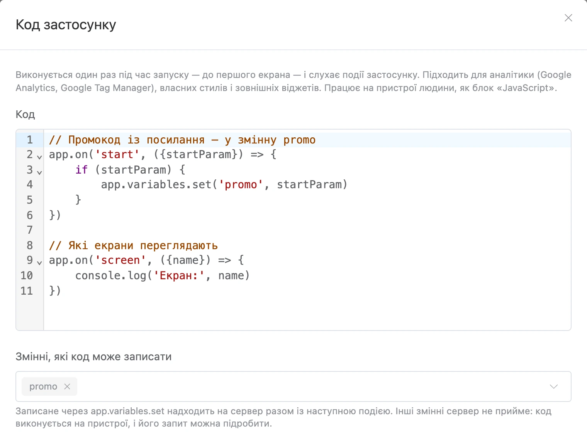Remove the promo variable tag
Viewport: 587px width, 442px height.
tap(67, 386)
